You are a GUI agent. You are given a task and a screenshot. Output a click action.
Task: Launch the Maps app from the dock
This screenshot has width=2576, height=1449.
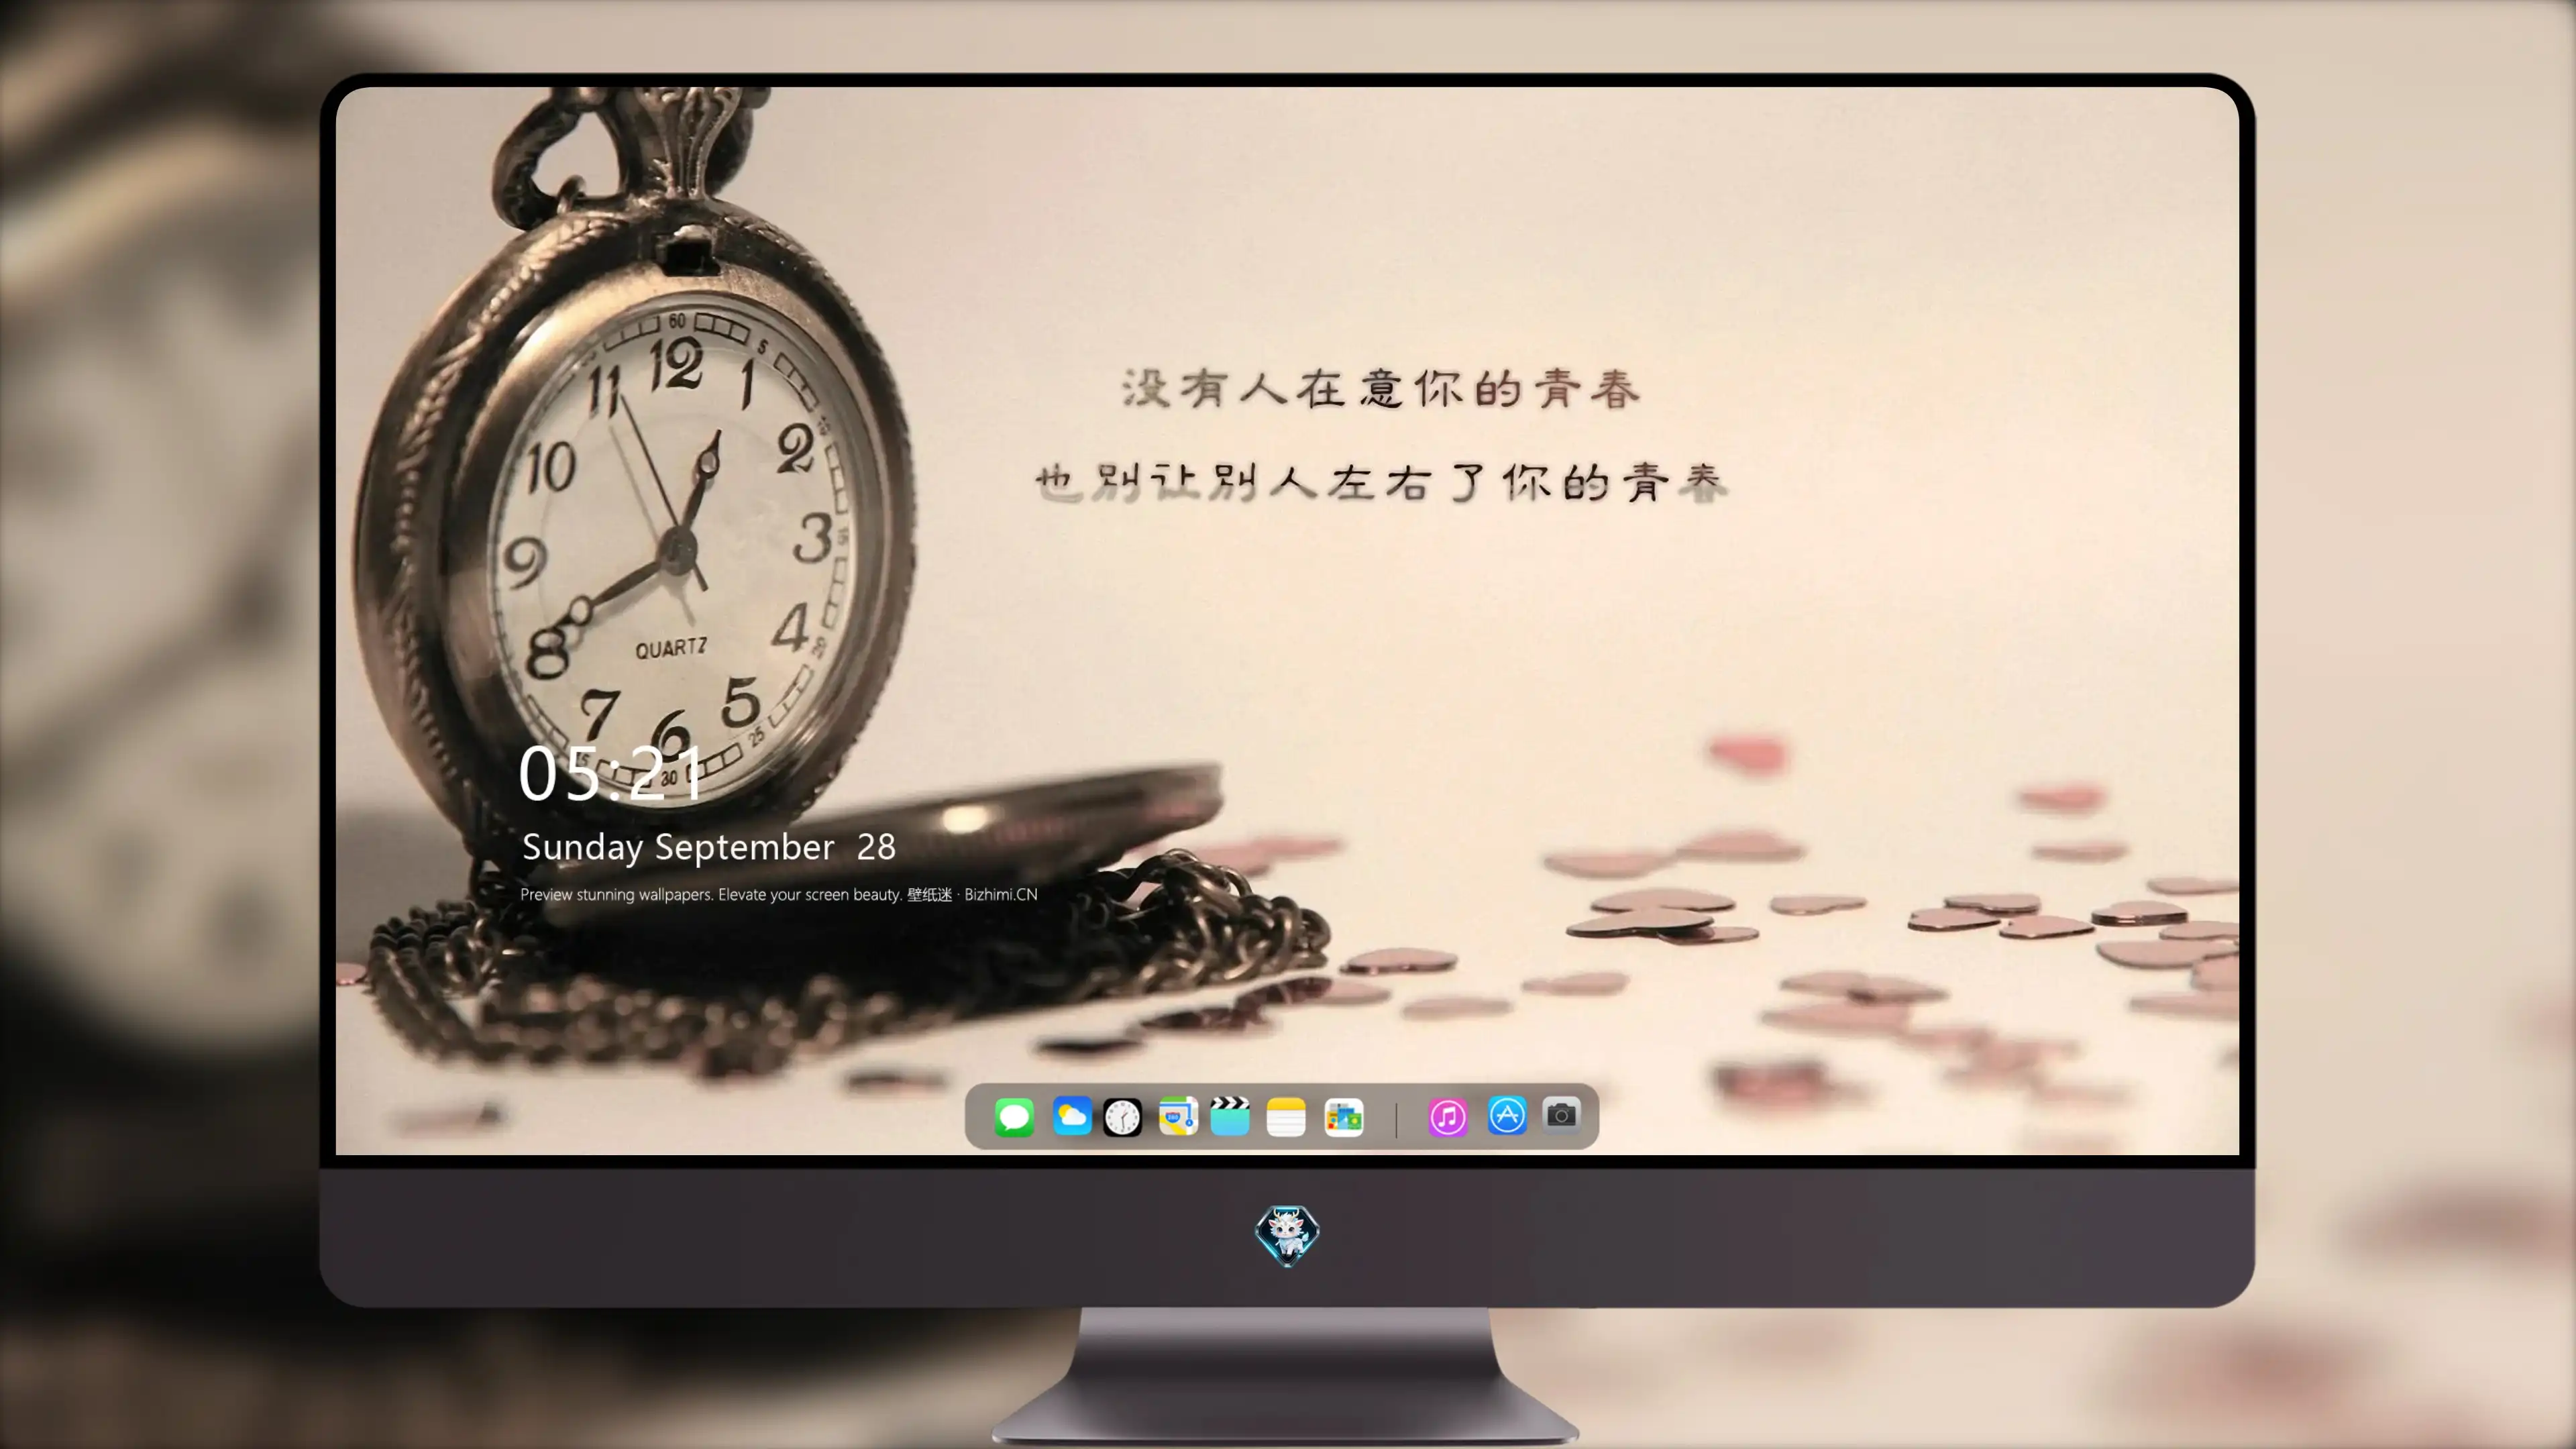pos(1178,1116)
